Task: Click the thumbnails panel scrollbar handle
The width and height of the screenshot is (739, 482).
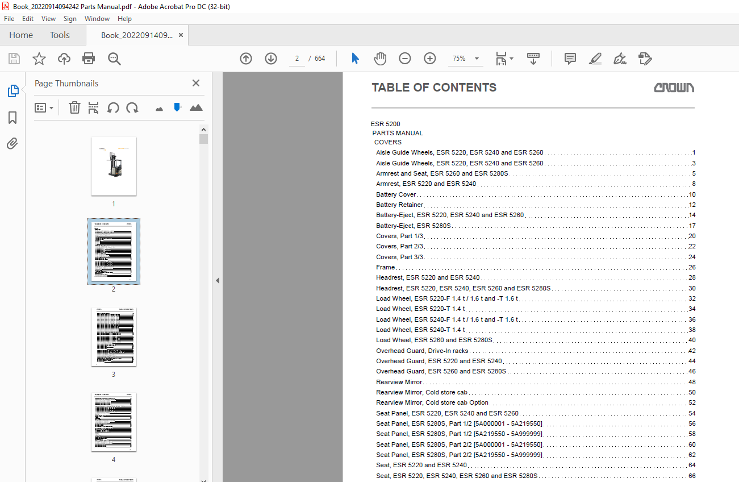Action: click(203, 139)
